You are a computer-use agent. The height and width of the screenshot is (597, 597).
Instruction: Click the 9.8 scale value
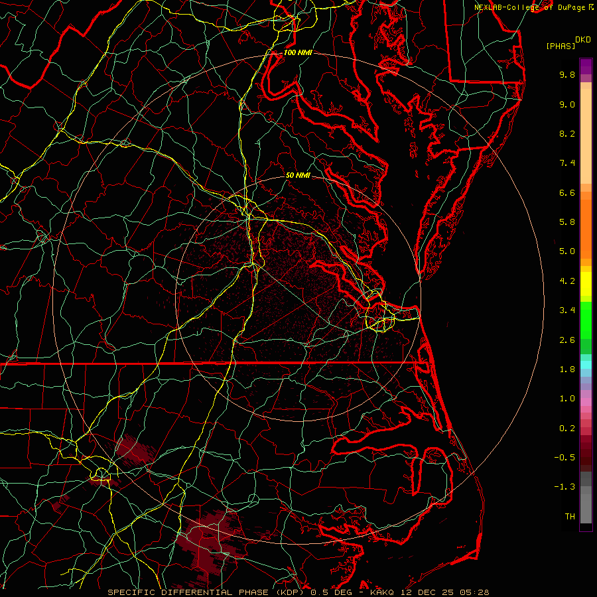[x=567, y=74]
